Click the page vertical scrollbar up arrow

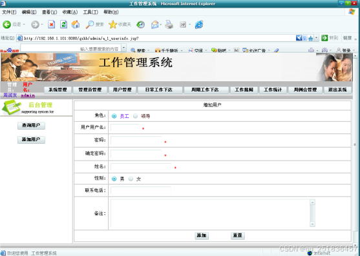pos(355,55)
